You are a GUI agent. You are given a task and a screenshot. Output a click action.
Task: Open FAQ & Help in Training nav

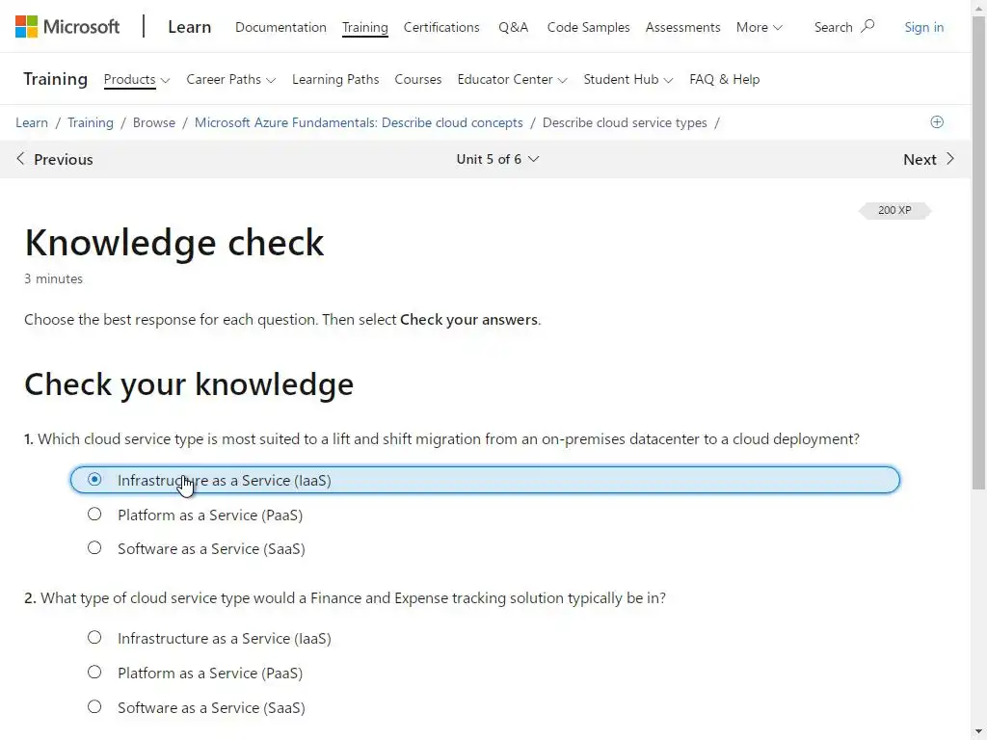[x=725, y=79]
